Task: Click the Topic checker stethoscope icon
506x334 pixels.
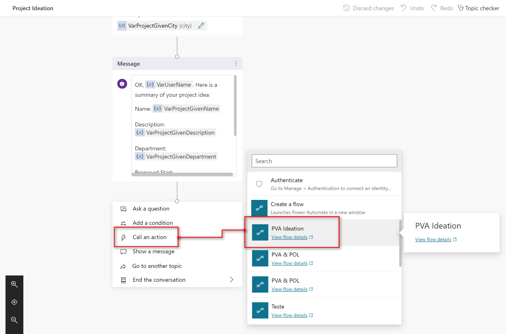Action: pos(461,8)
